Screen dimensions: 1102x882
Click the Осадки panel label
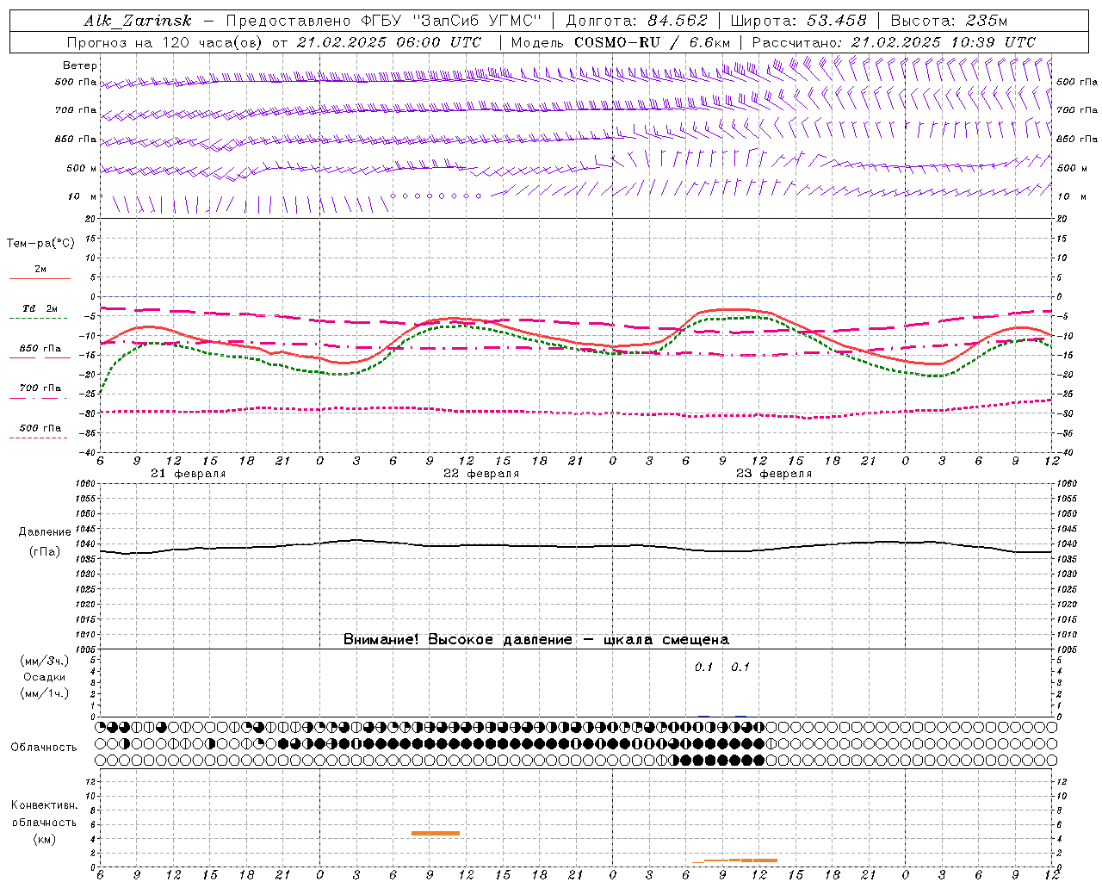point(45,677)
